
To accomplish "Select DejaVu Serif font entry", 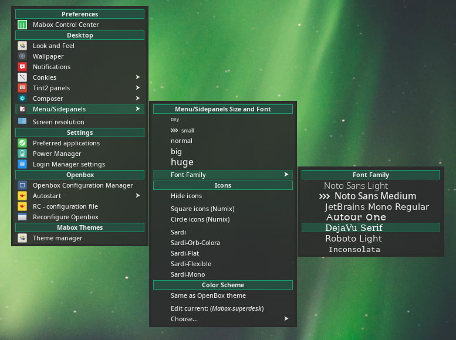I will tap(353, 227).
